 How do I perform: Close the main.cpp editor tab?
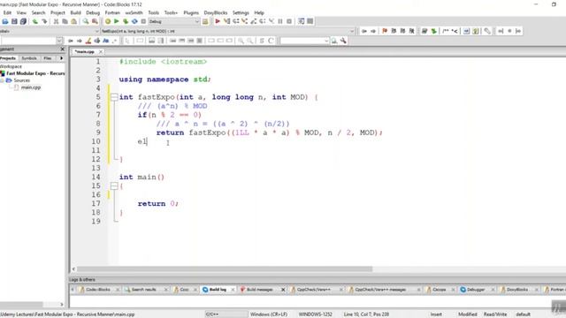[x=101, y=52]
